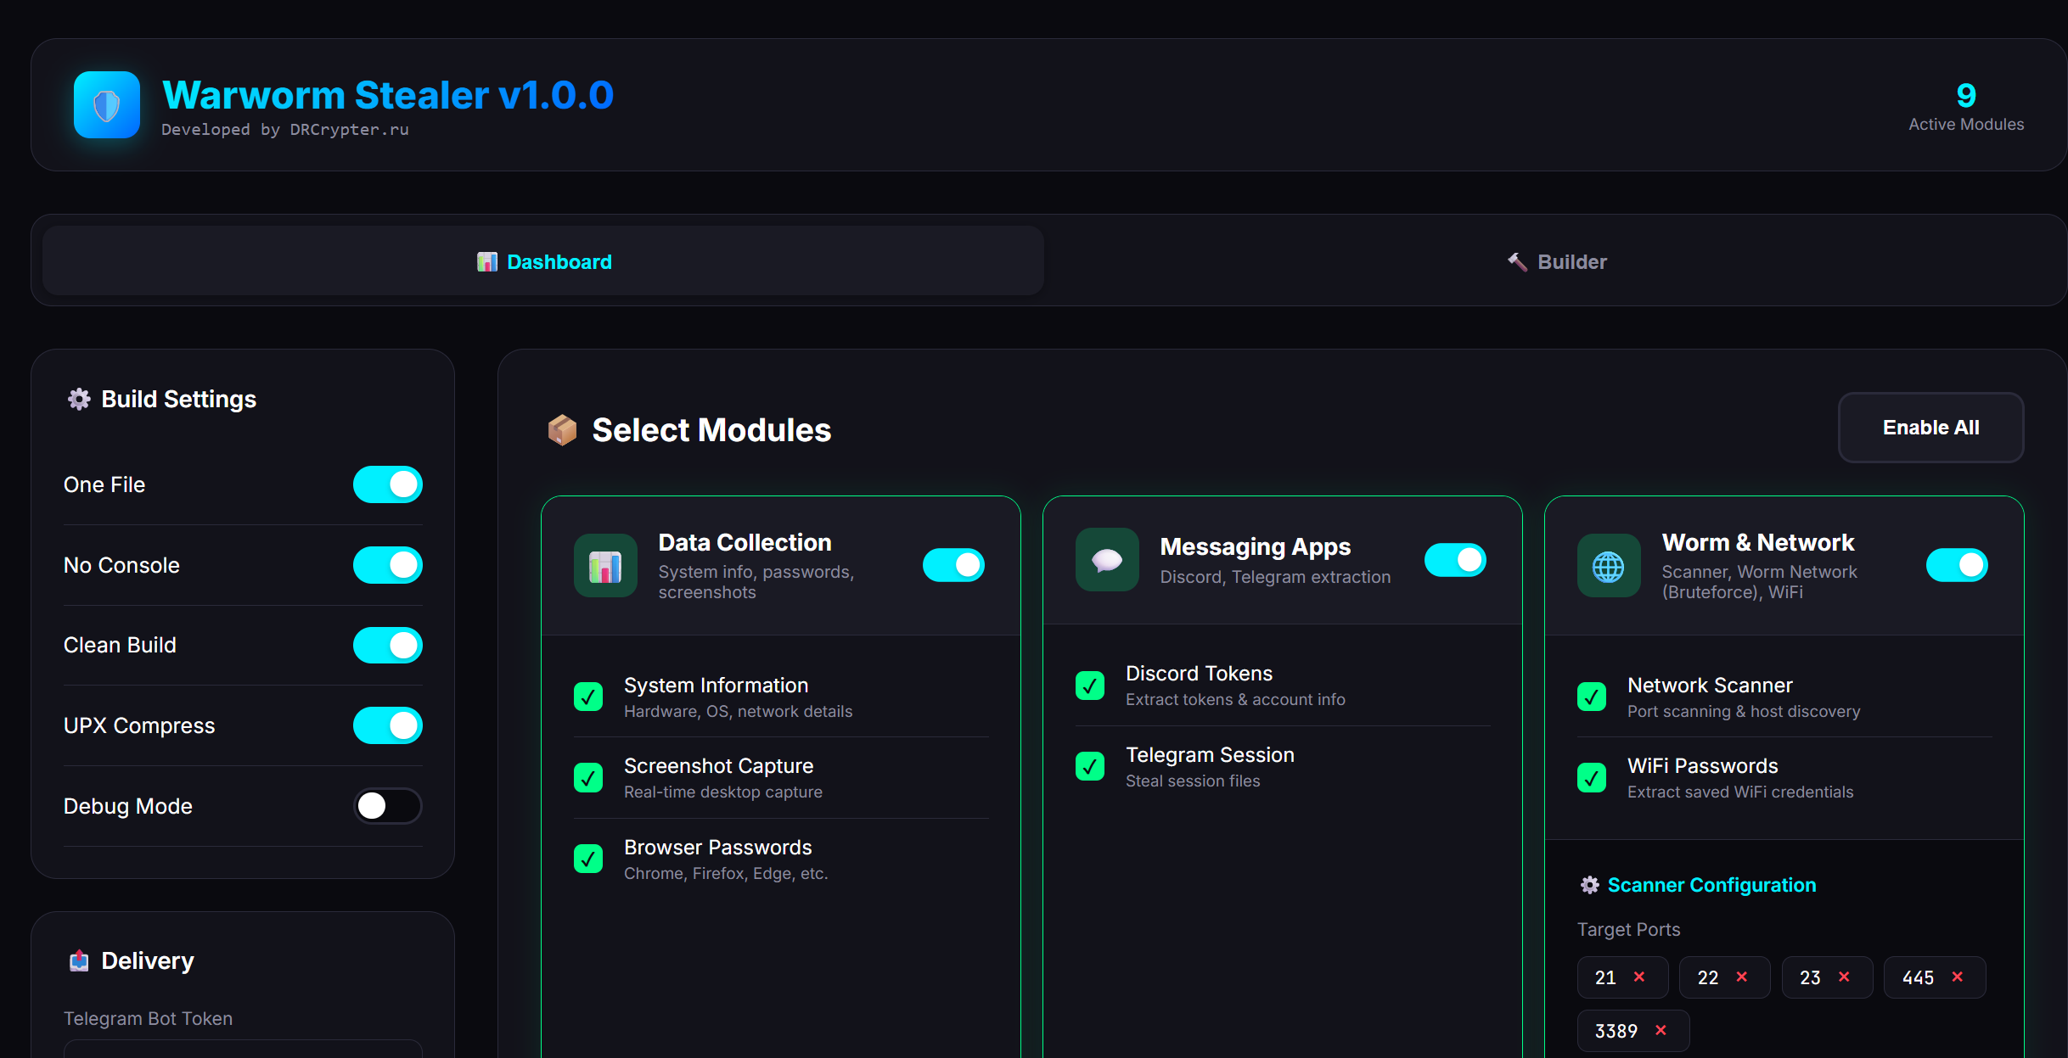Click the Telegram Bot Token input field

point(242,1052)
